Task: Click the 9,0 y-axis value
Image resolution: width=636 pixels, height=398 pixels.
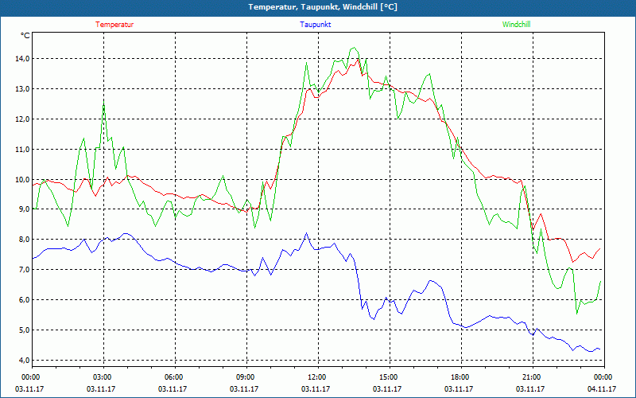Action: pos(24,209)
